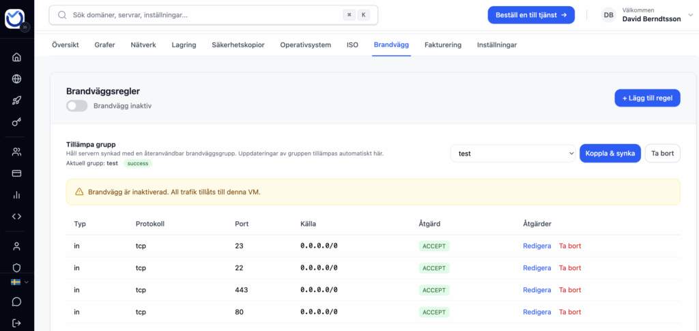Click the shield icon in the sidebar
Screen dimensions: 699x331
tap(17, 268)
